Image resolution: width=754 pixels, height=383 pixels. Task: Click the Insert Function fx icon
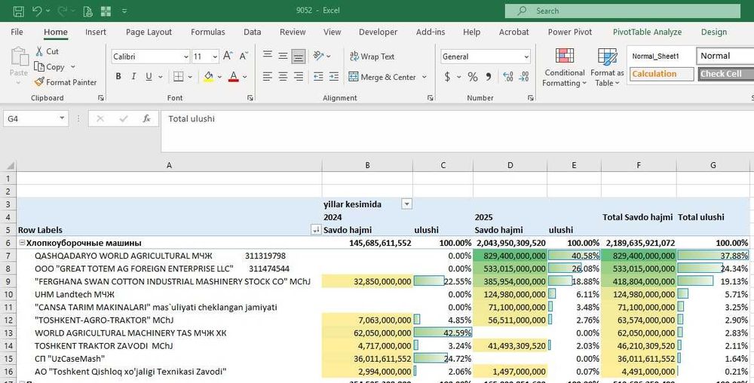pos(147,118)
